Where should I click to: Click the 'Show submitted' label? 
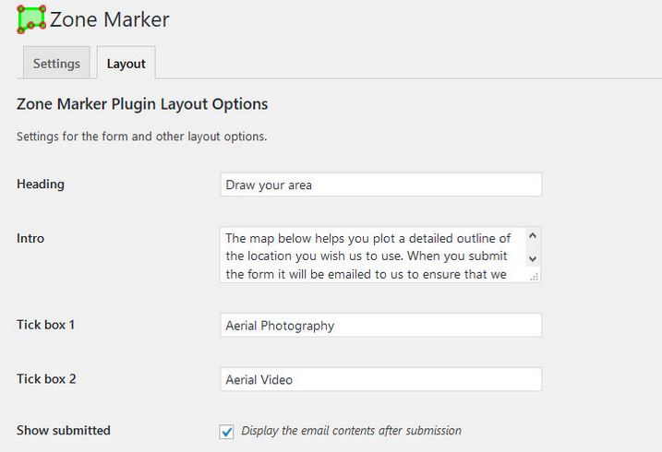point(64,430)
